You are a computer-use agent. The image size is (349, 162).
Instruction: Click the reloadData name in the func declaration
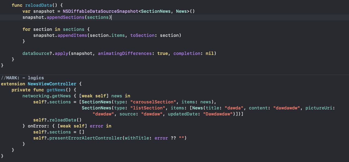pos(38,5)
